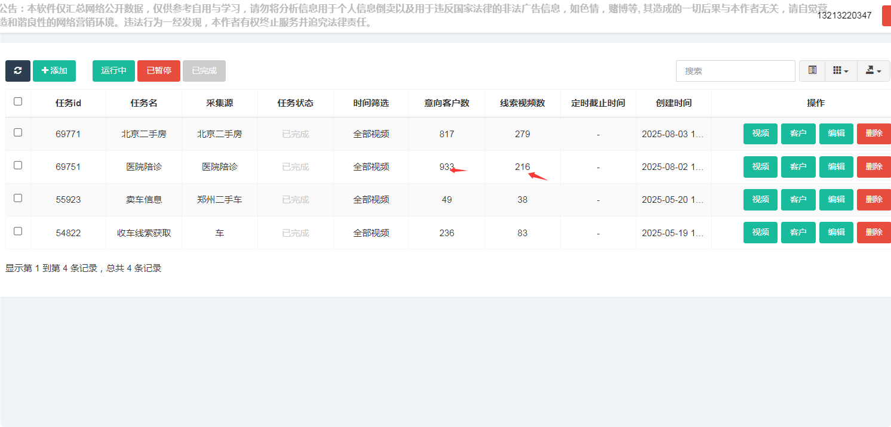
Task: Check the row 69771 checkbox
Action: (x=18, y=132)
